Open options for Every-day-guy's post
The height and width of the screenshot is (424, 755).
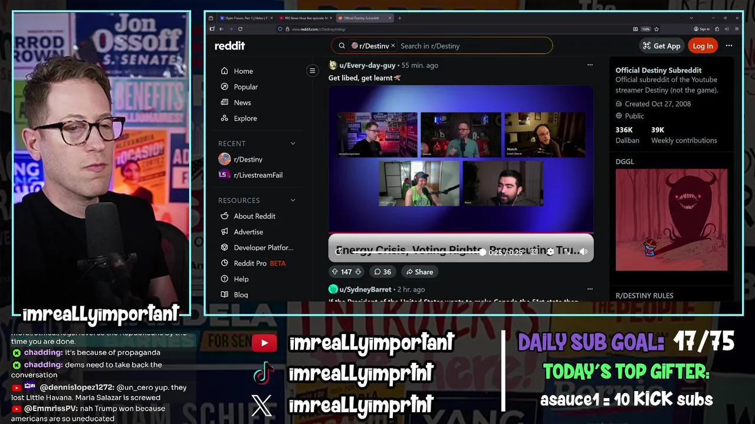pos(589,65)
